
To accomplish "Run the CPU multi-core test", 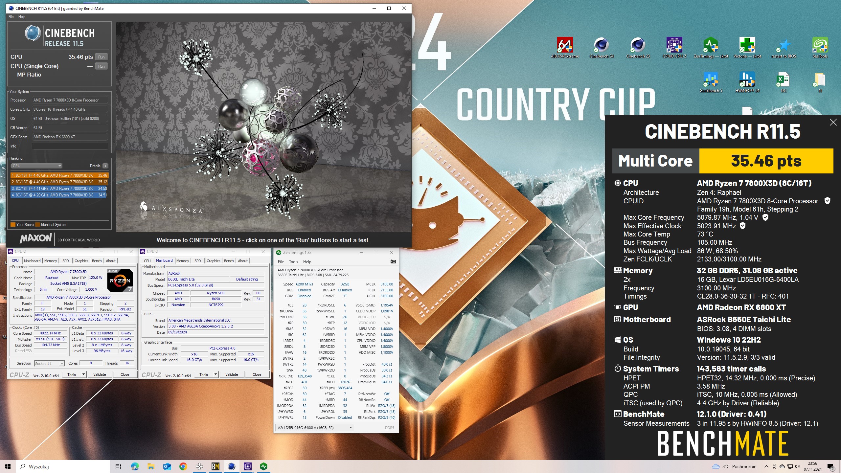I will (x=101, y=57).
